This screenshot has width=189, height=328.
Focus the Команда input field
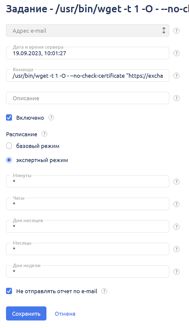click(87, 76)
